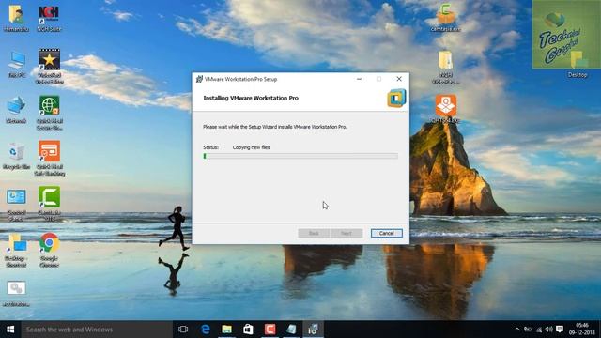Open the Store from the taskbar

coord(248,330)
